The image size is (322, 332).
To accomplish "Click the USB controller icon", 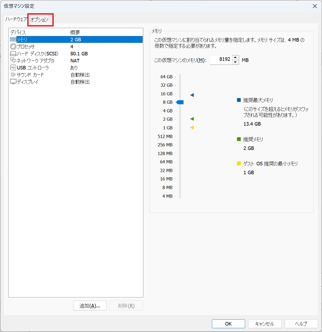I will point(13,68).
